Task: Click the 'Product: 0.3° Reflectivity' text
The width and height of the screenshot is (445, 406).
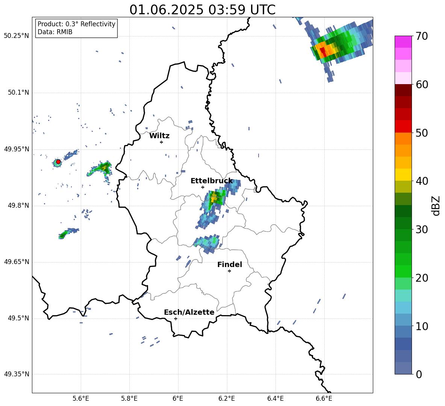Action: pyautogui.click(x=76, y=24)
